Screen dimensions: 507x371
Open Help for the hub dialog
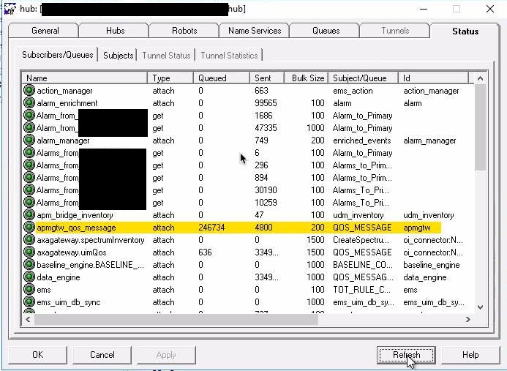(x=470, y=355)
